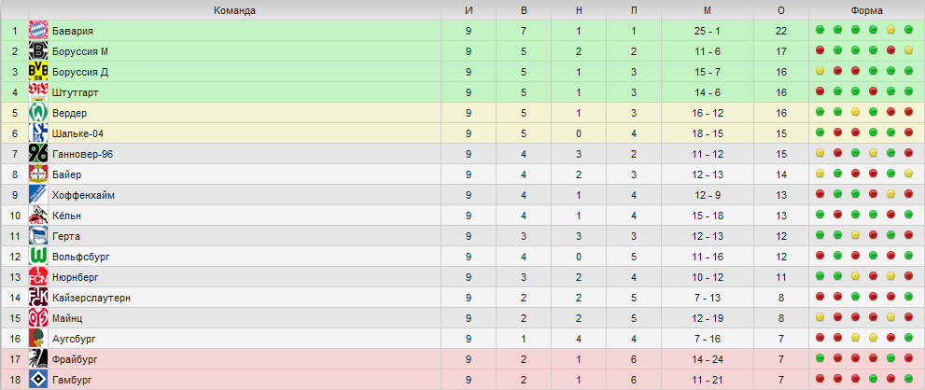The width and height of the screenshot is (925, 390).
Task: Click the Шальке-04 blue crest
Action: (x=38, y=133)
